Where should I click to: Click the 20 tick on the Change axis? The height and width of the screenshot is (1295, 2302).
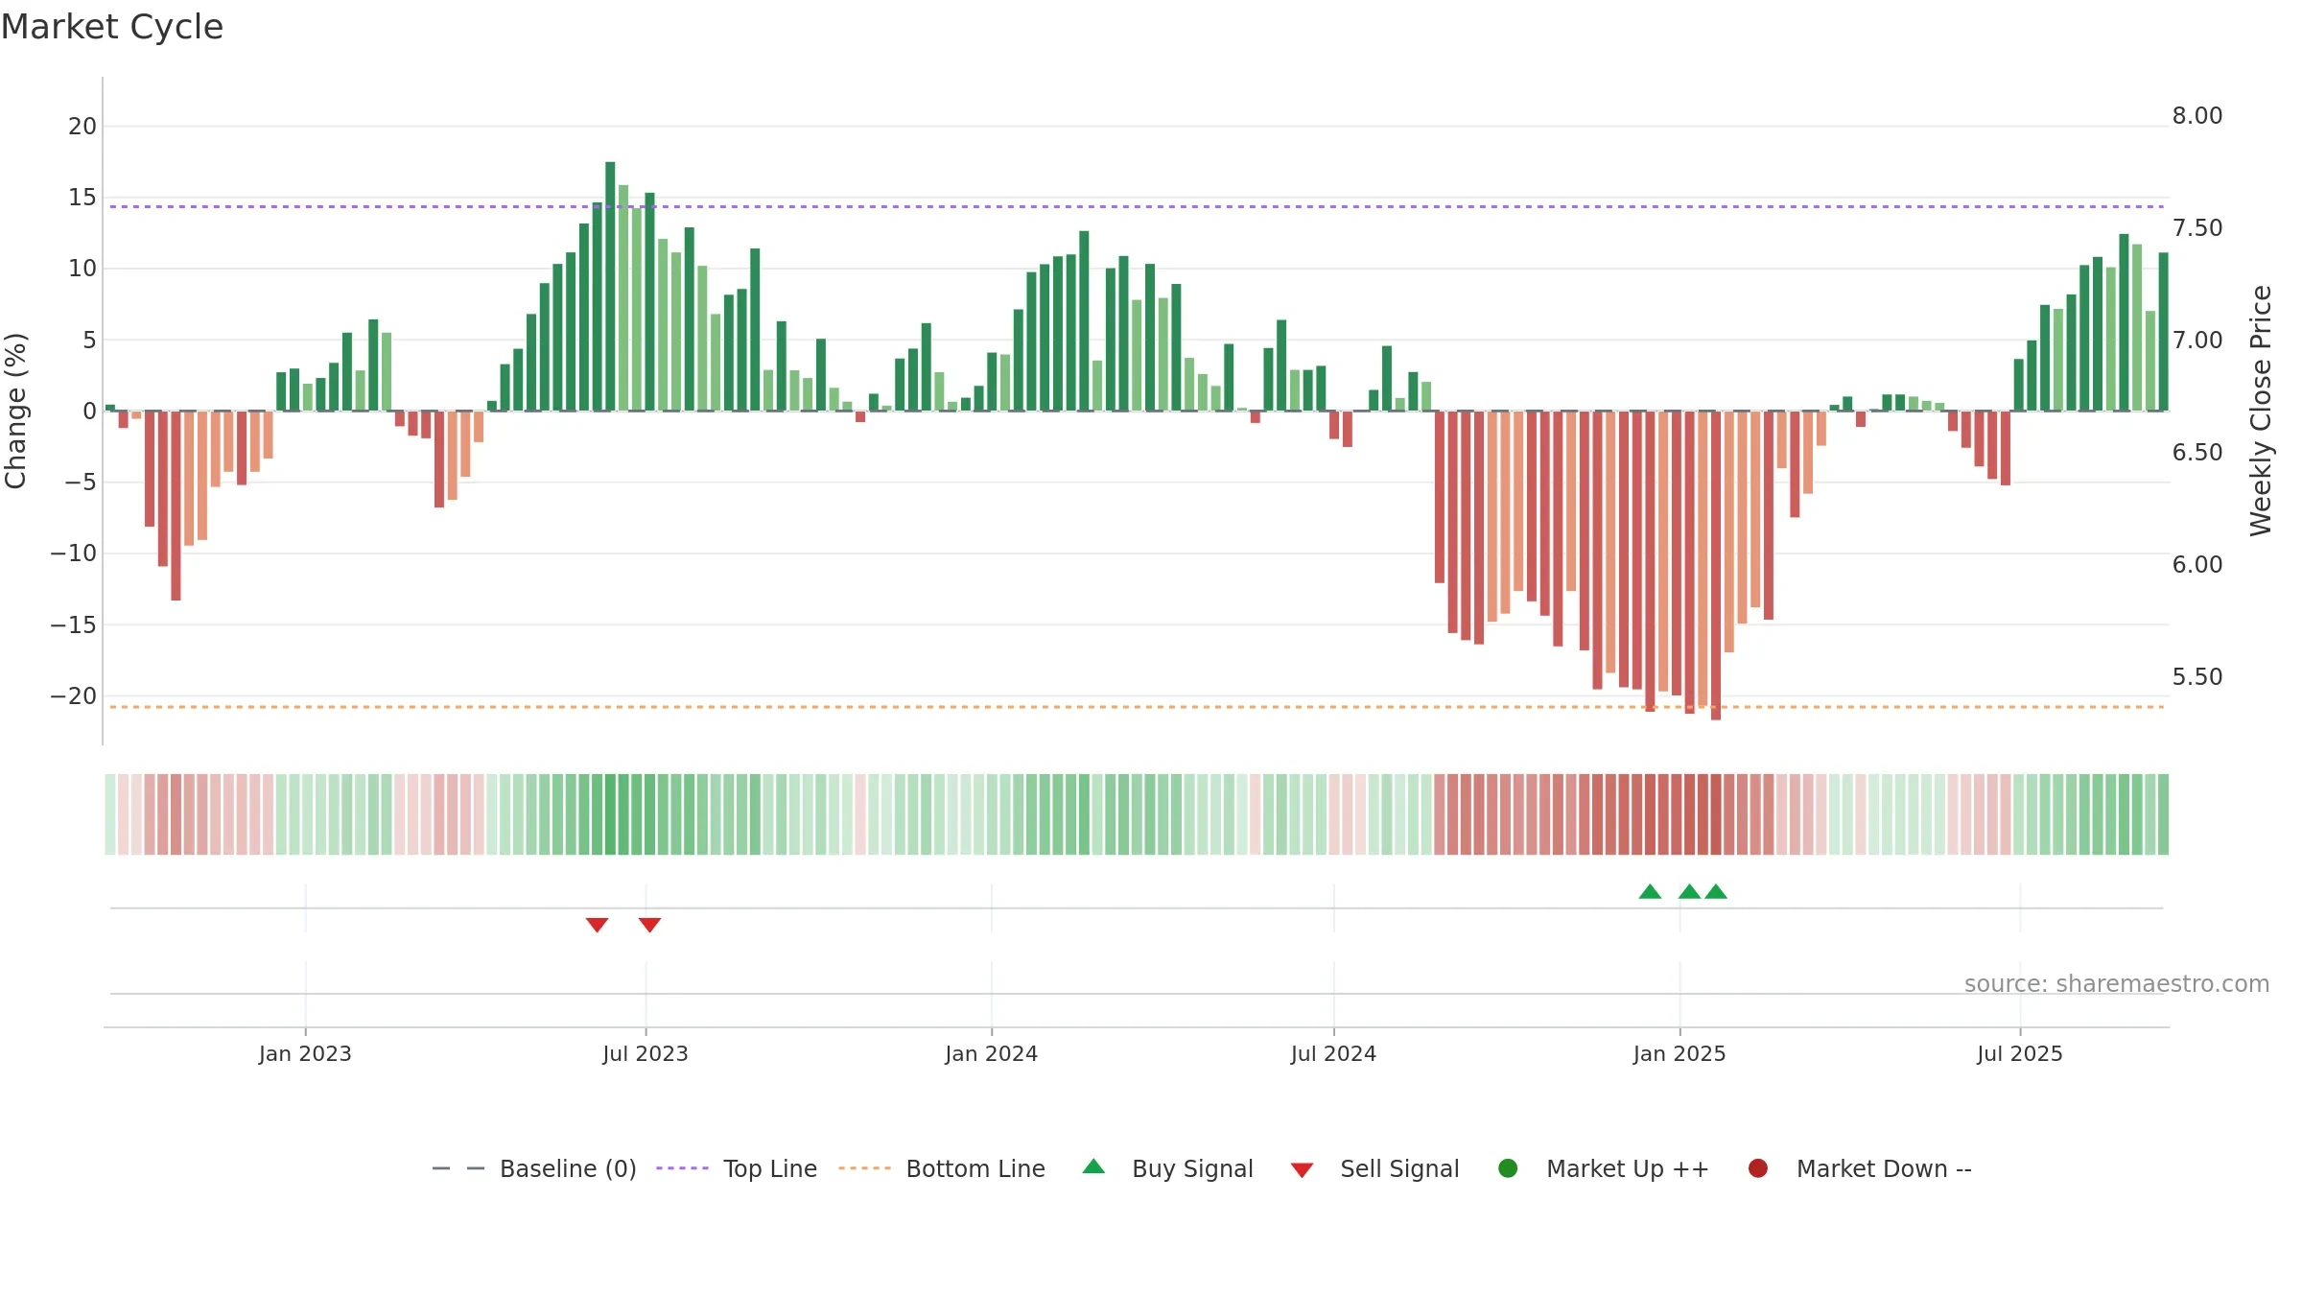82,127
